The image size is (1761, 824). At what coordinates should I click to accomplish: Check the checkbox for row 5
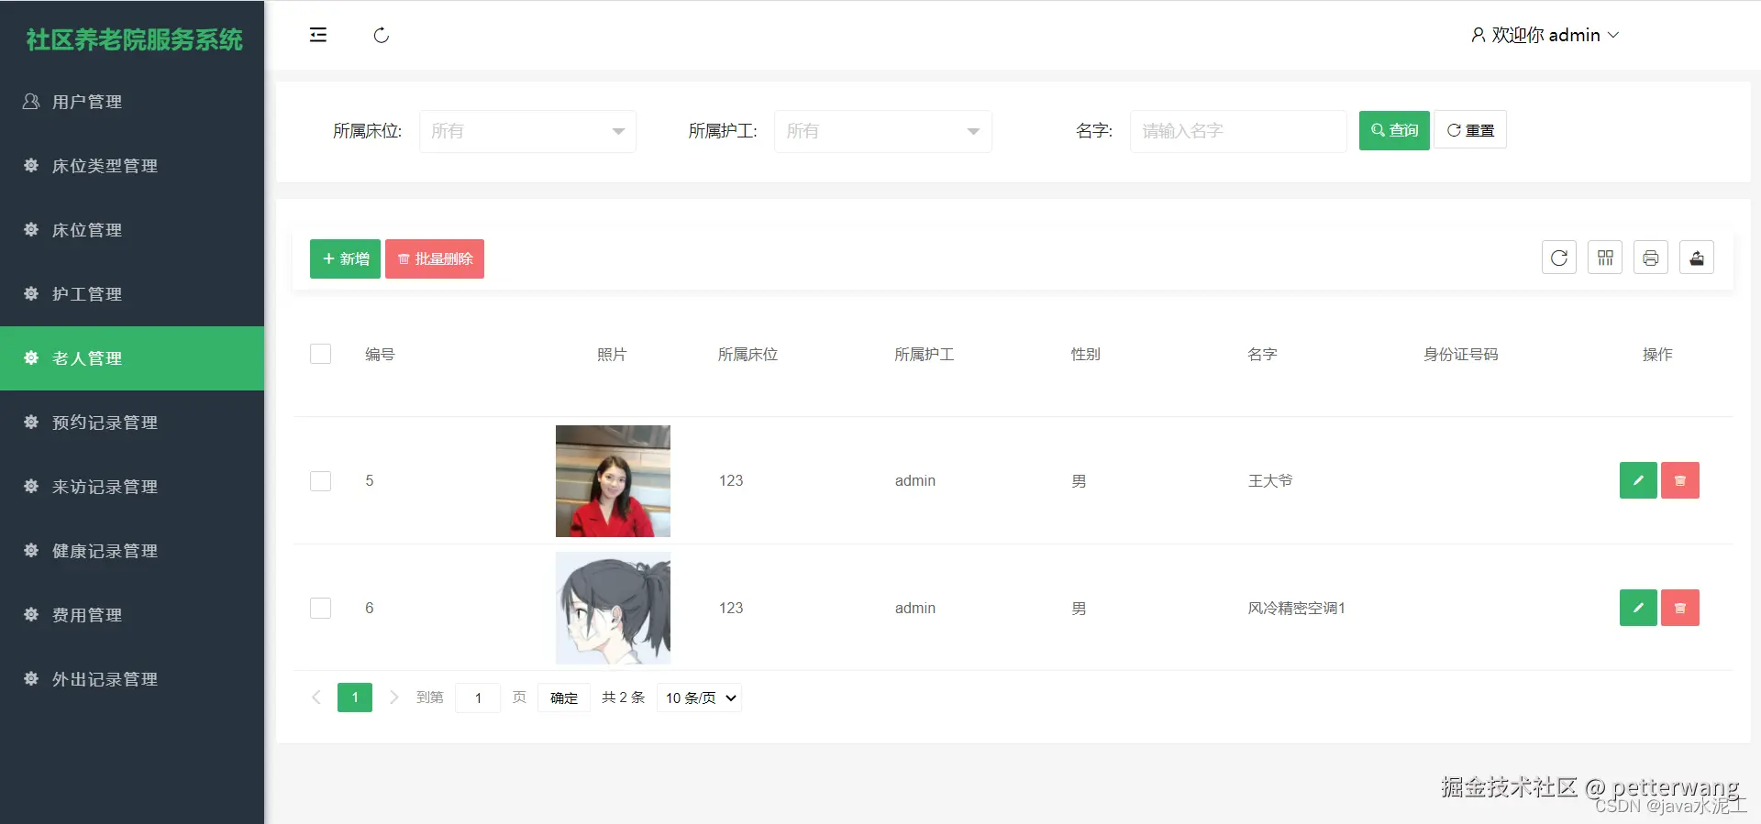click(320, 481)
